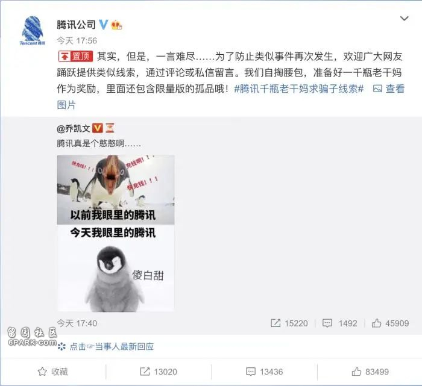Click the crown membership badge
The image size is (422, 386).
116,25
